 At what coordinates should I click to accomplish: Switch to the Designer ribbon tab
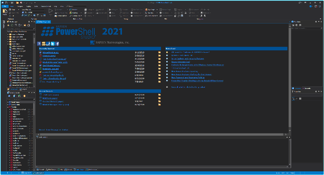[20, 6]
